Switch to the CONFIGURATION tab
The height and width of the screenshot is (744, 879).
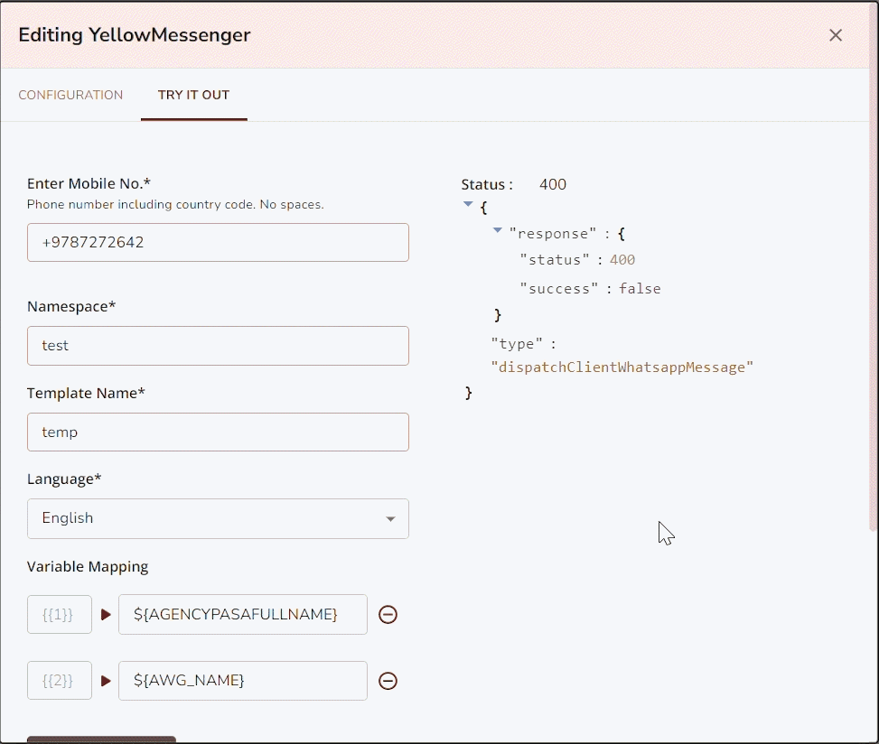[70, 95]
